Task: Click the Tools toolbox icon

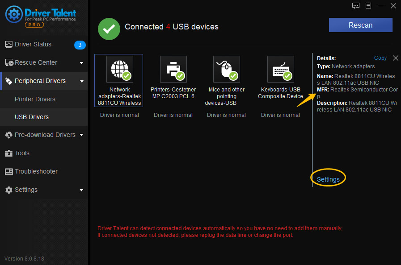Action: click(8, 153)
